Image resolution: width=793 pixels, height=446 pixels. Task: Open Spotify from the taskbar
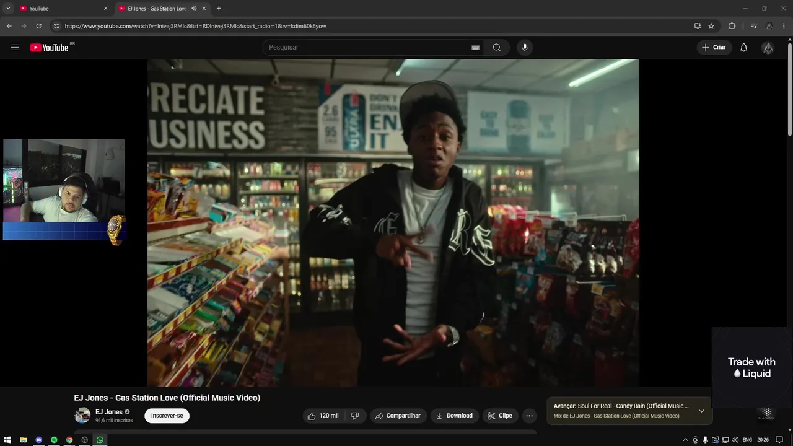click(x=54, y=440)
